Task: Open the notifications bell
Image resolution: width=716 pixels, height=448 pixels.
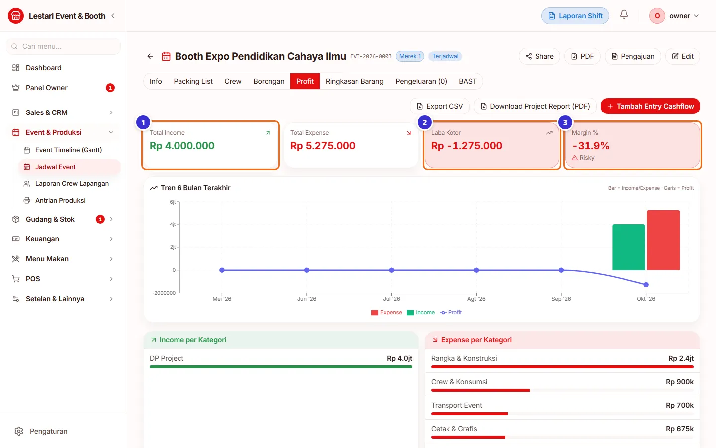Action: point(624,15)
